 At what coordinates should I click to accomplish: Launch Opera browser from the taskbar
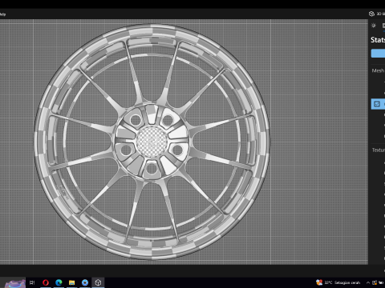[46, 282]
